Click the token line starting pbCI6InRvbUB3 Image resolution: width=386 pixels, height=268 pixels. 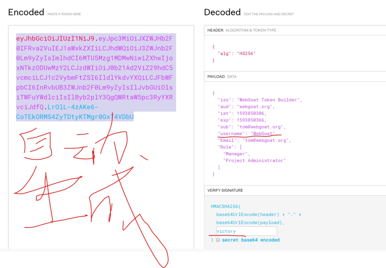click(94, 88)
